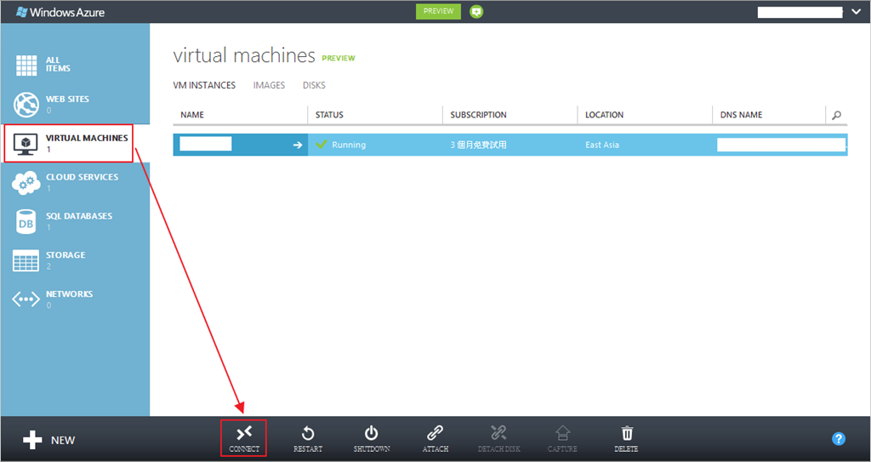Click the 3 個月免費試用 subscription cell
This screenshot has height=462, width=871.
tap(510, 145)
